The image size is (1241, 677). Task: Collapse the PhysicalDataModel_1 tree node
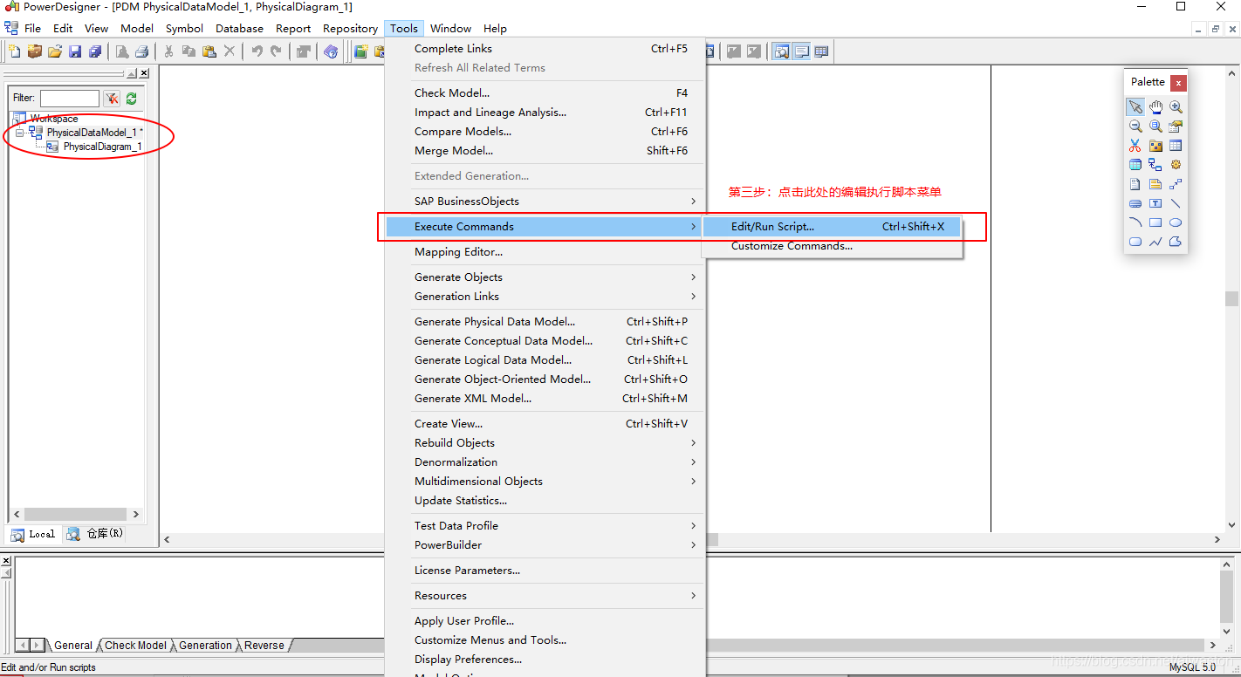pyautogui.click(x=20, y=133)
